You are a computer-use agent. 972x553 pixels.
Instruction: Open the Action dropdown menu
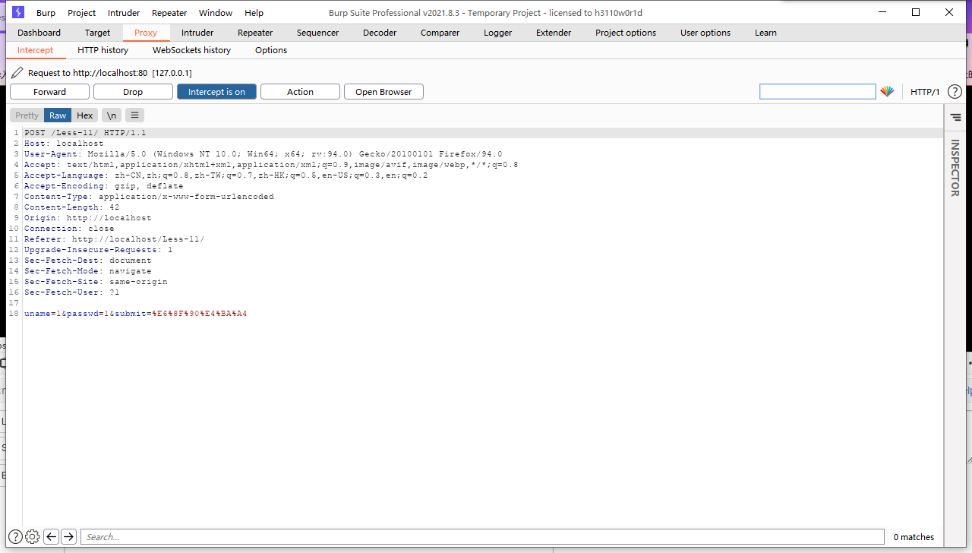point(300,92)
